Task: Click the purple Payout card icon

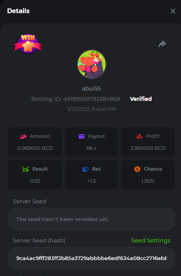Action: [81, 136]
